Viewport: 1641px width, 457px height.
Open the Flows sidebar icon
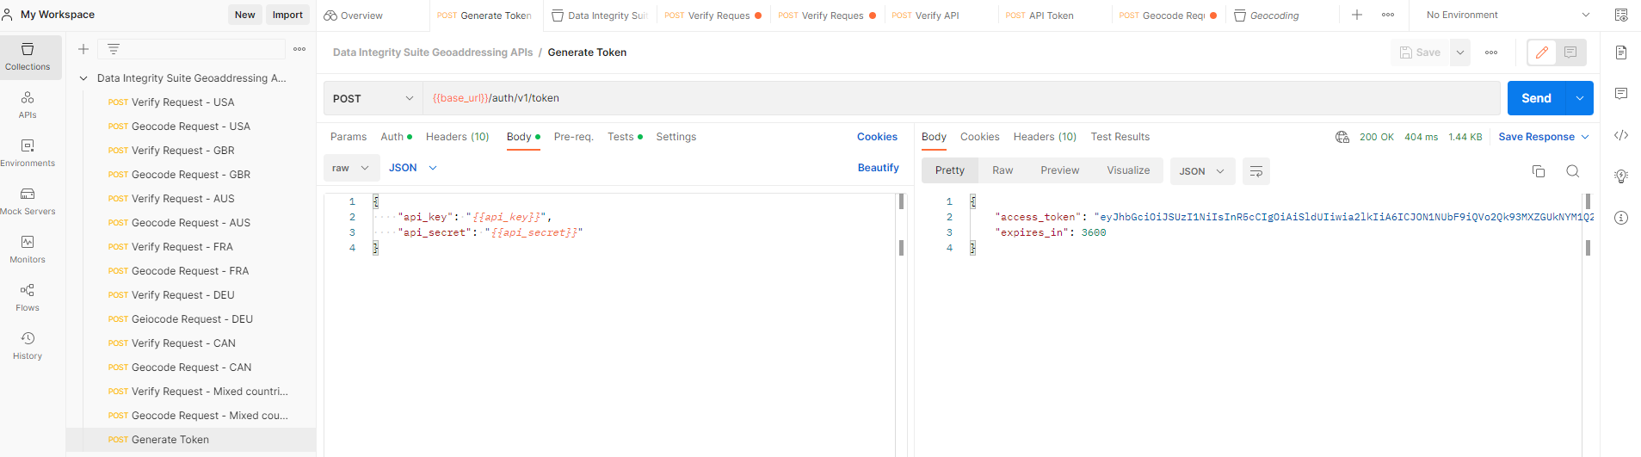28,297
